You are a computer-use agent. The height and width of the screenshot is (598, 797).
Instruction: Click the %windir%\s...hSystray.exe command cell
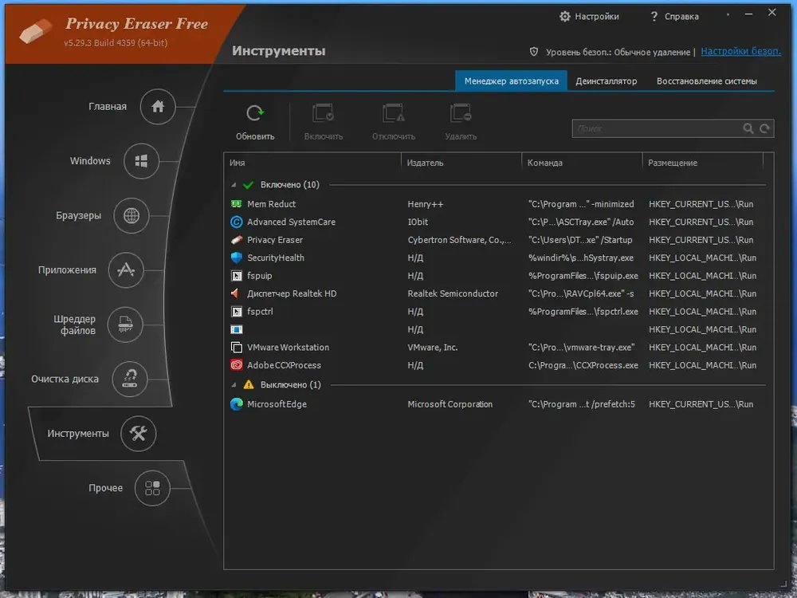click(581, 258)
